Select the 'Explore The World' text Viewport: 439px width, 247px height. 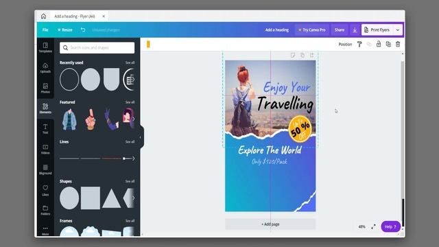[270, 150]
